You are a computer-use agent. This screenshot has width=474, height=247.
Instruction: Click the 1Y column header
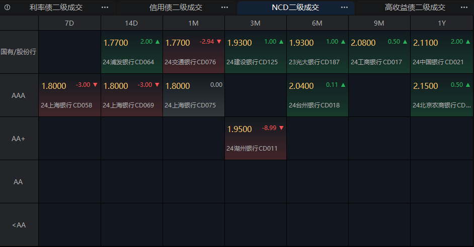pos(442,23)
